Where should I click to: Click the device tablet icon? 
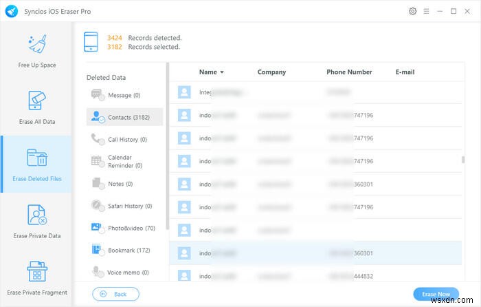pos(91,42)
